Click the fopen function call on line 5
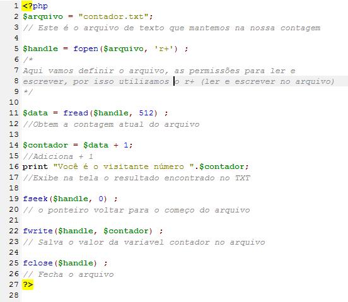 click(x=86, y=49)
